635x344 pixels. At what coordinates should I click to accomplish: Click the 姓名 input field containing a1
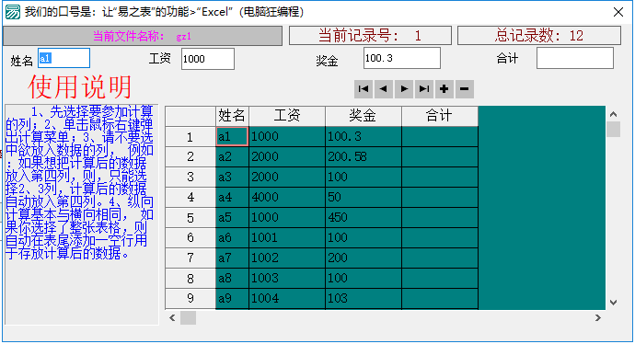point(64,58)
